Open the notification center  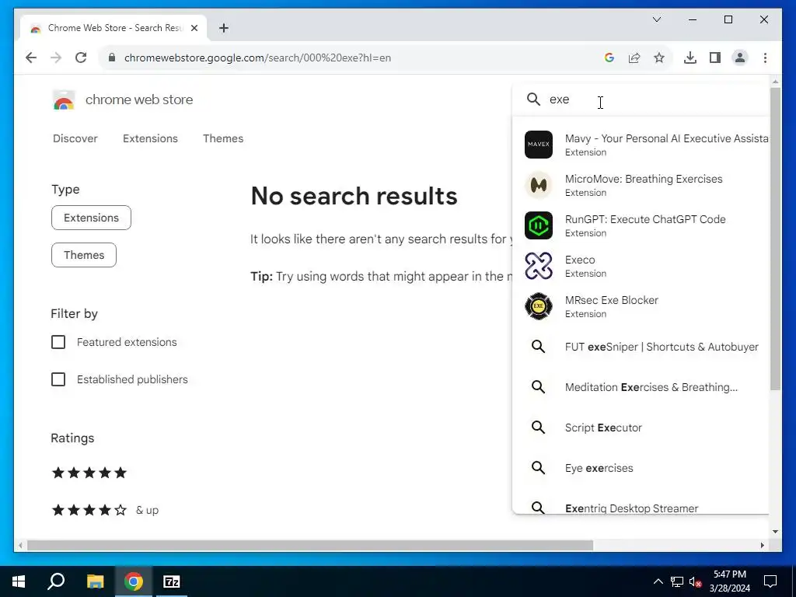pyautogui.click(x=770, y=581)
